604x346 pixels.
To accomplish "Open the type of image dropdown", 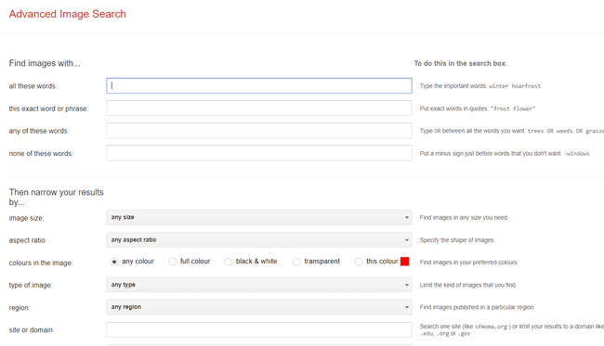I will coord(259,285).
